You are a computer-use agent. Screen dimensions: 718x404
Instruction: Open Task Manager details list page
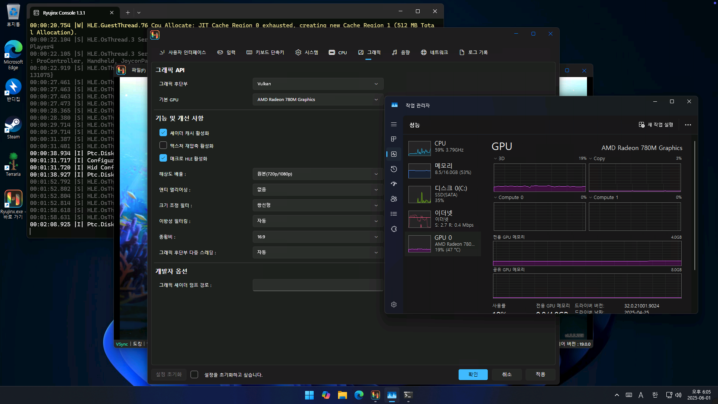pyautogui.click(x=394, y=214)
